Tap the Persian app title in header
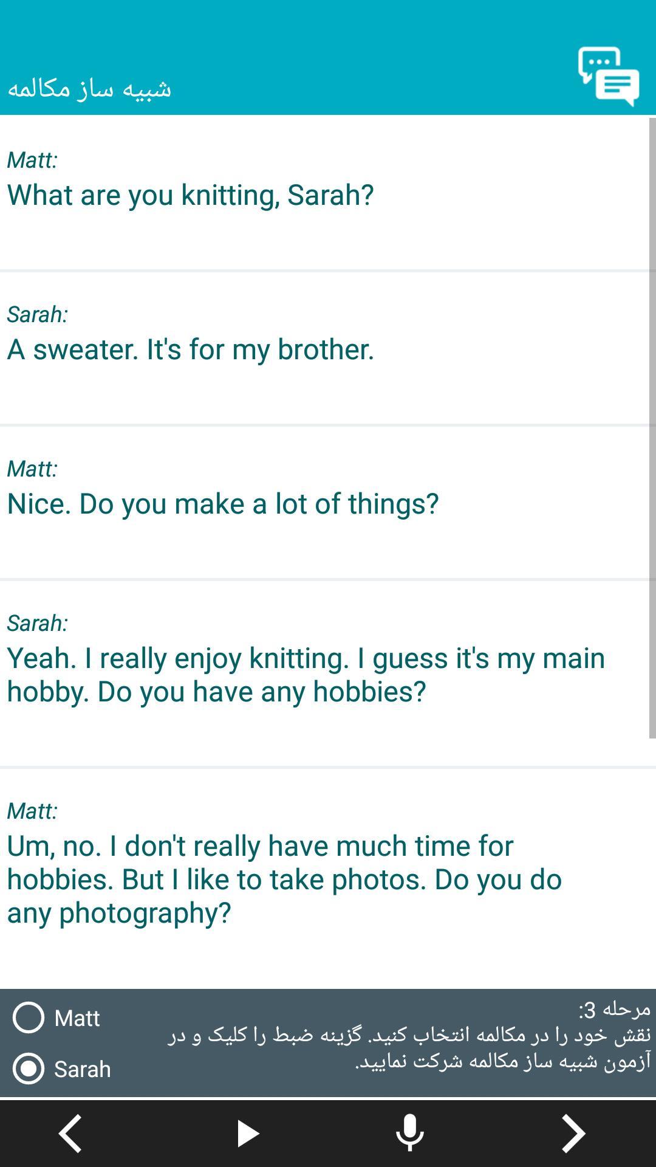The width and height of the screenshot is (656, 1167). (x=89, y=88)
